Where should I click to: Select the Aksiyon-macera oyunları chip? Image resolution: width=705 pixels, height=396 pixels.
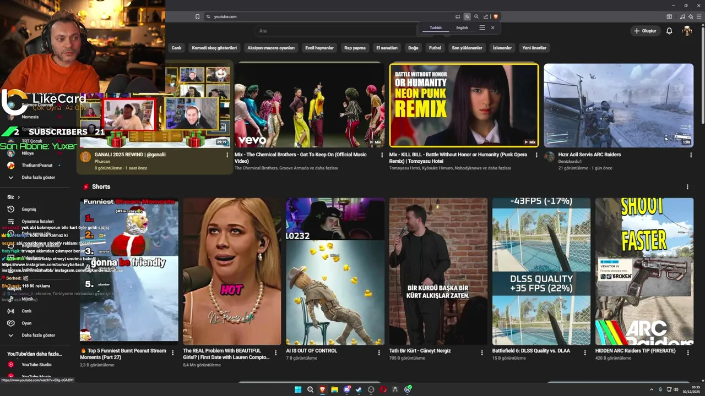(x=271, y=48)
